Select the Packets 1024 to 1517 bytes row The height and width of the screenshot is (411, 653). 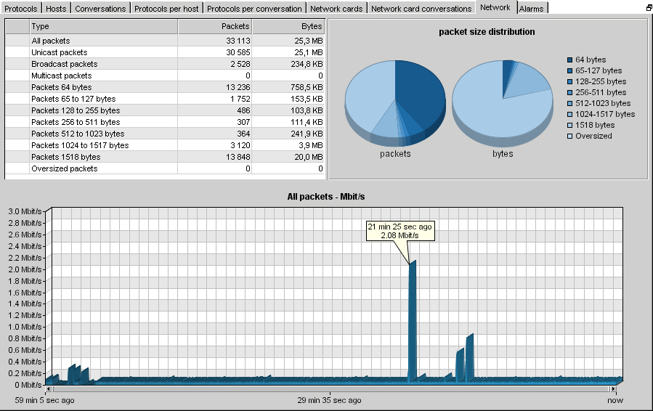pos(165,146)
